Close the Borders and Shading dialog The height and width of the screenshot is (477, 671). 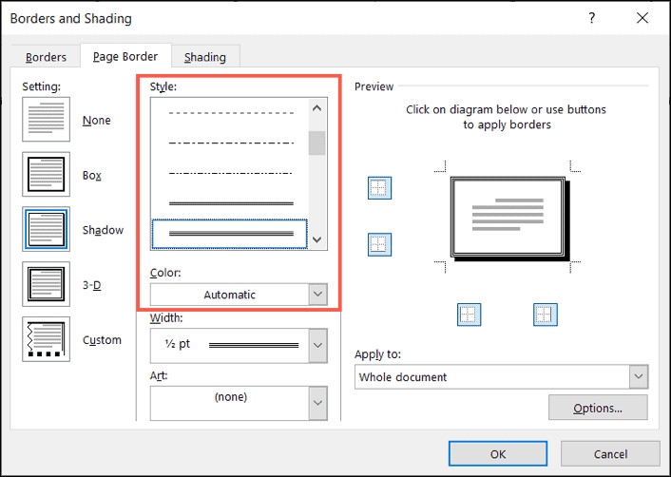[642, 18]
